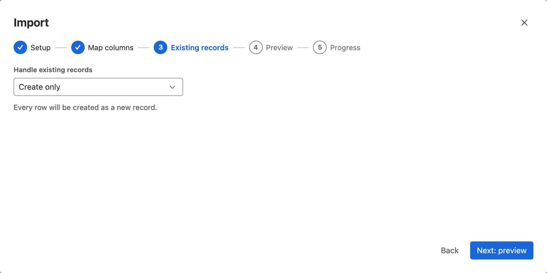Click the Next: preview button

pyautogui.click(x=502, y=250)
